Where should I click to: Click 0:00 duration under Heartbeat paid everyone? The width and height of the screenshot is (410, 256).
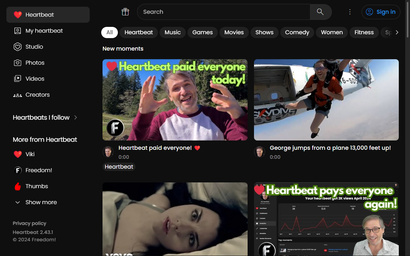click(124, 157)
